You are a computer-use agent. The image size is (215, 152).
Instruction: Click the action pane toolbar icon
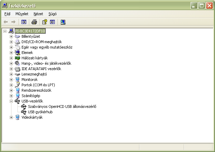(x=52, y=22)
